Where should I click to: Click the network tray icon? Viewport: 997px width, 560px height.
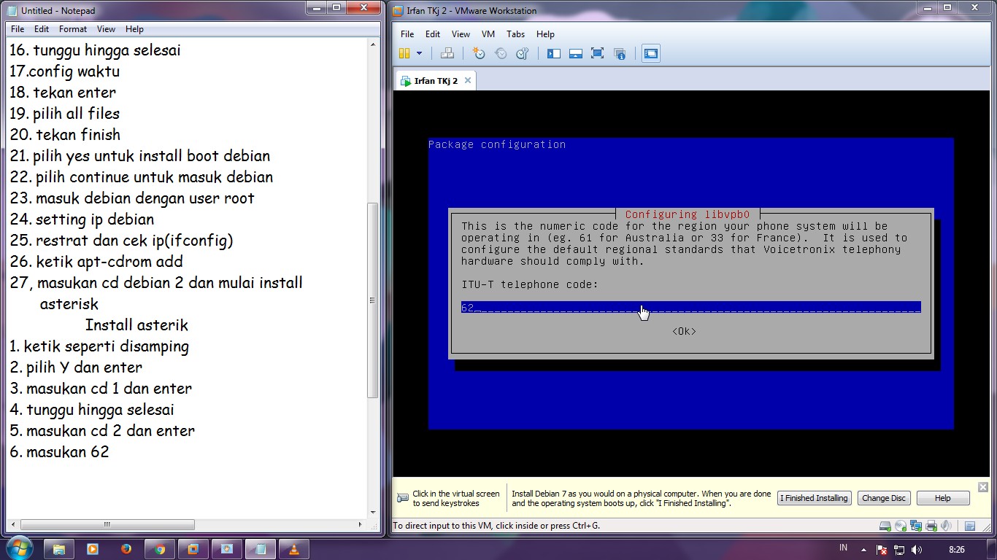(899, 549)
